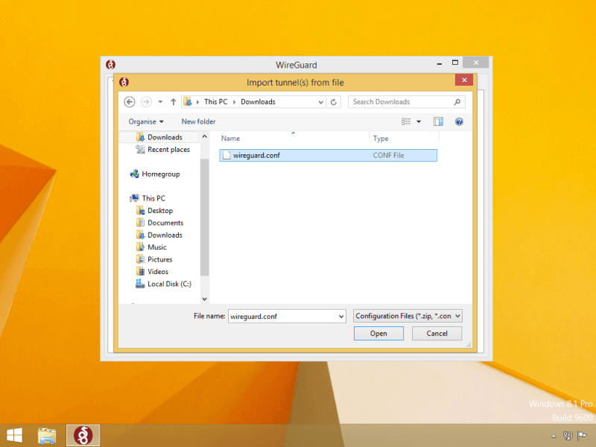Click the Up one level arrow
596x447 pixels.
(174, 102)
